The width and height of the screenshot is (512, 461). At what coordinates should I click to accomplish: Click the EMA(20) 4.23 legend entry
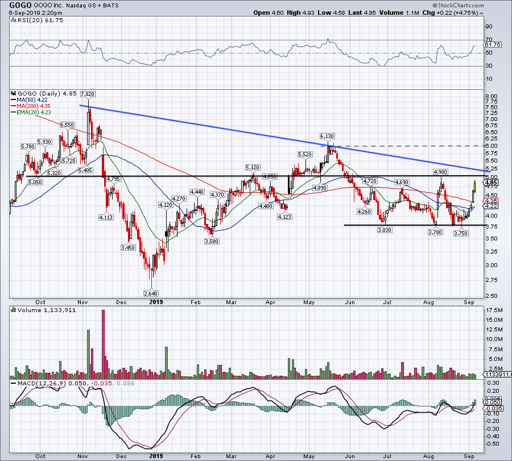(31, 112)
